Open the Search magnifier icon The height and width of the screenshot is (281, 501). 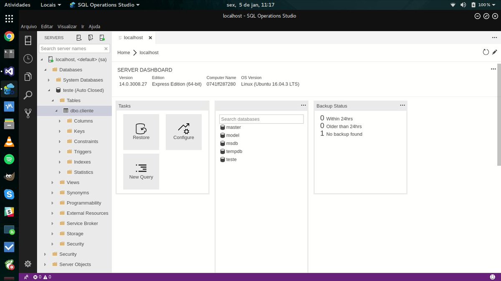[28, 95]
